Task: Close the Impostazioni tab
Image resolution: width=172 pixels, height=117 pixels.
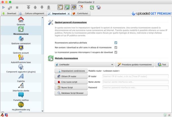Action: click(69, 14)
